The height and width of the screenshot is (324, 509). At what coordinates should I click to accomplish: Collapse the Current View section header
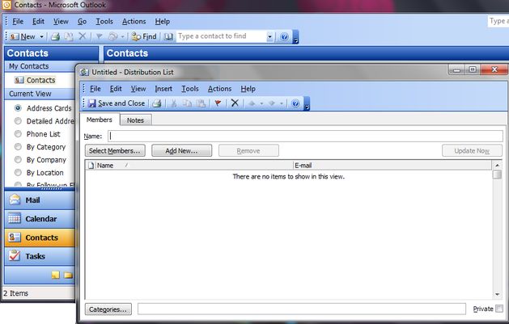[40, 94]
